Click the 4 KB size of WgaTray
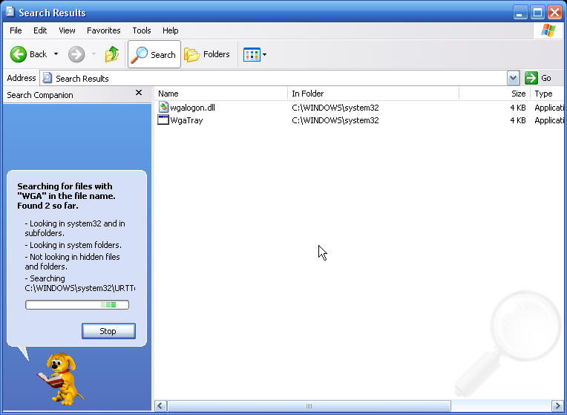 [518, 120]
